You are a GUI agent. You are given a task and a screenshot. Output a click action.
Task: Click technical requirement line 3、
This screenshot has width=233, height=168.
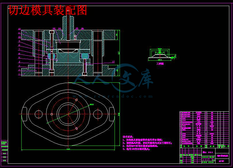tap(140, 146)
